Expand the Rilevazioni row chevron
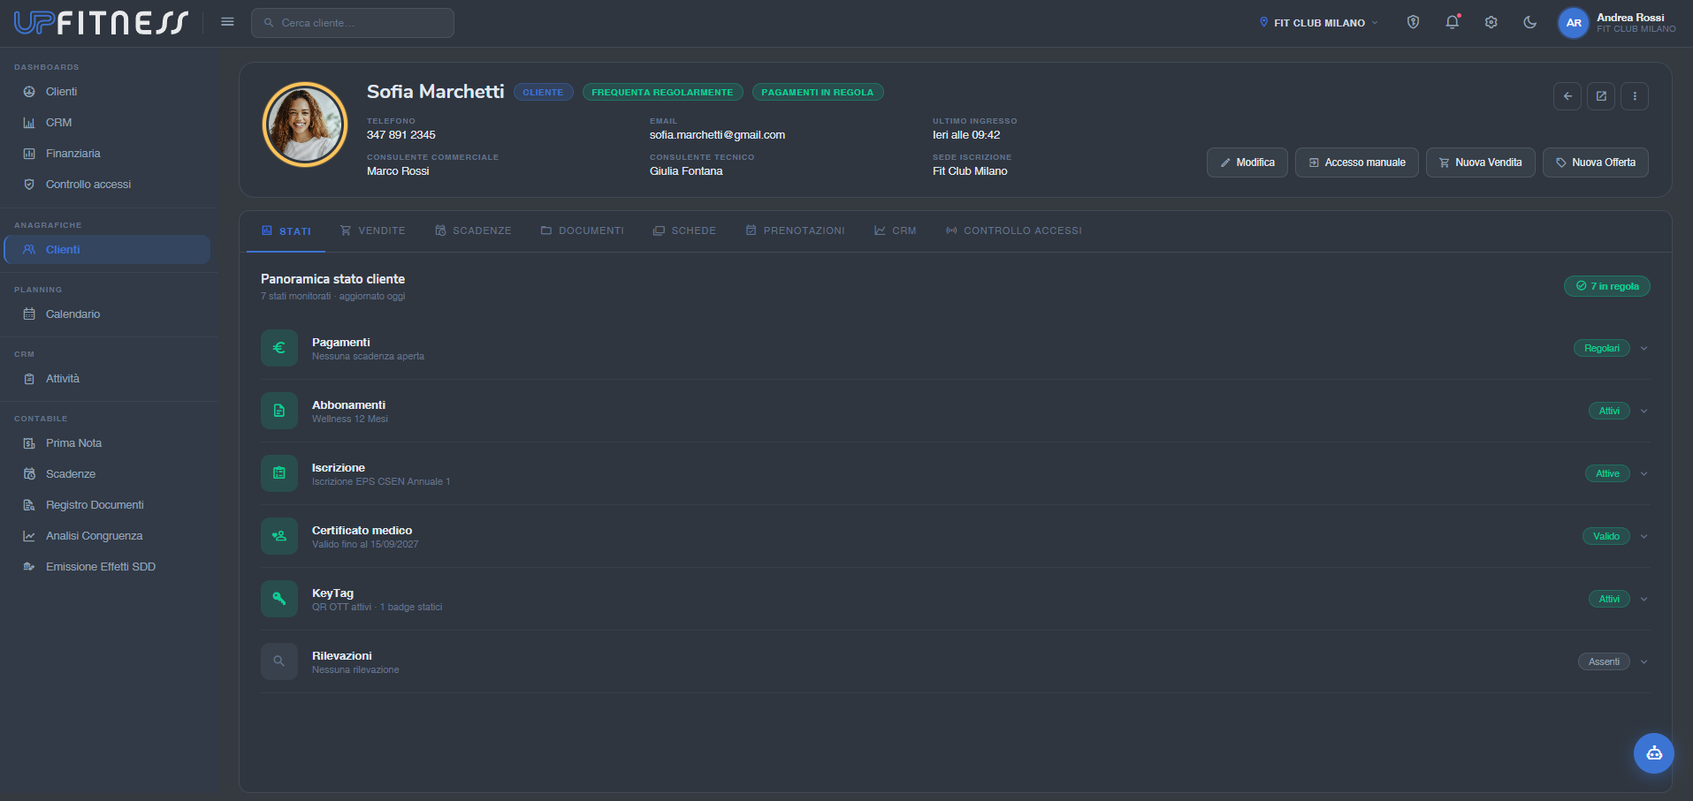The width and height of the screenshot is (1693, 801). coord(1643,662)
